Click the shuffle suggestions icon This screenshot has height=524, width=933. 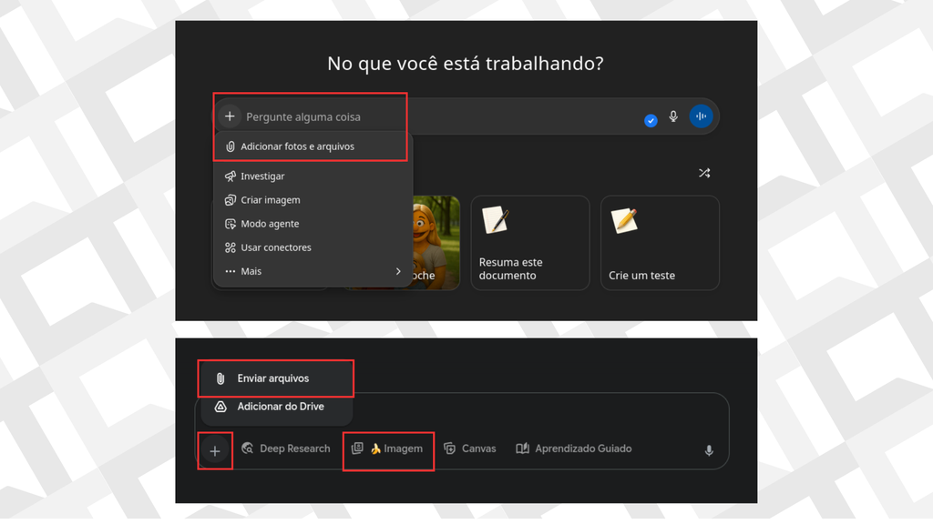[703, 173]
